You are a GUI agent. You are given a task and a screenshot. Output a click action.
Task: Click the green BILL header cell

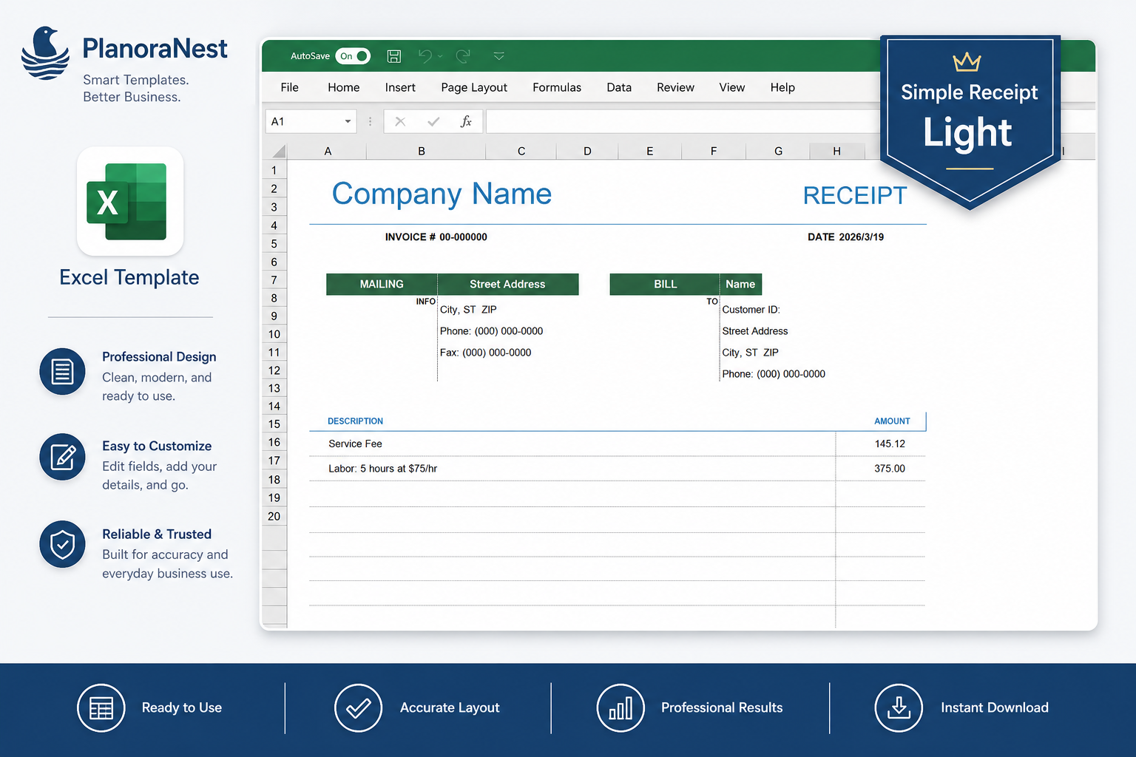click(x=665, y=285)
